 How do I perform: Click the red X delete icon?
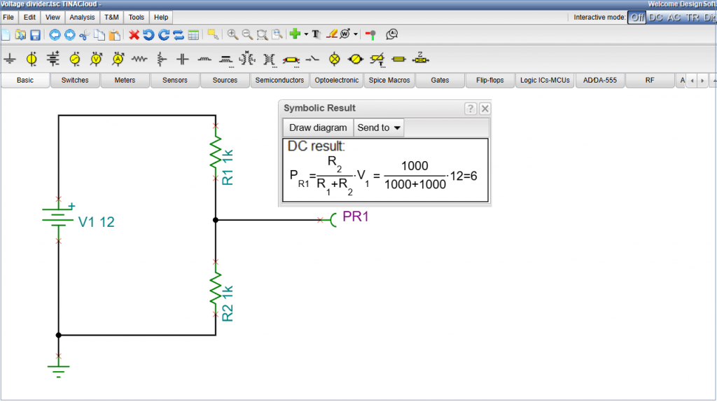tap(134, 34)
